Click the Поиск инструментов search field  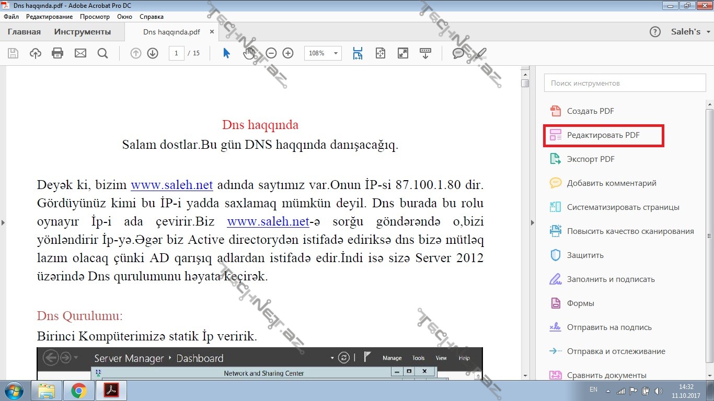625,83
